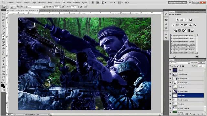Select the Rectangular Marquee tool
Image resolution: width=207 pixels, height=116 pixels.
3,17
